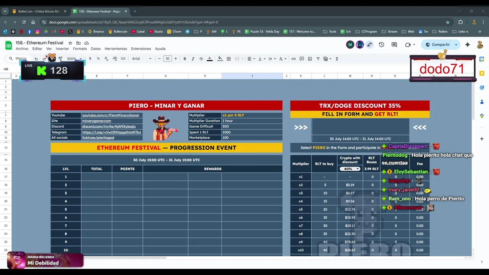Click the create filter icon
Viewport: 489px width, 275px height.
(318, 59)
